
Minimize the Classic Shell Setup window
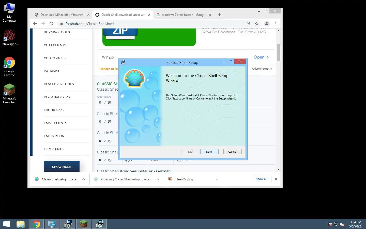click(x=224, y=62)
